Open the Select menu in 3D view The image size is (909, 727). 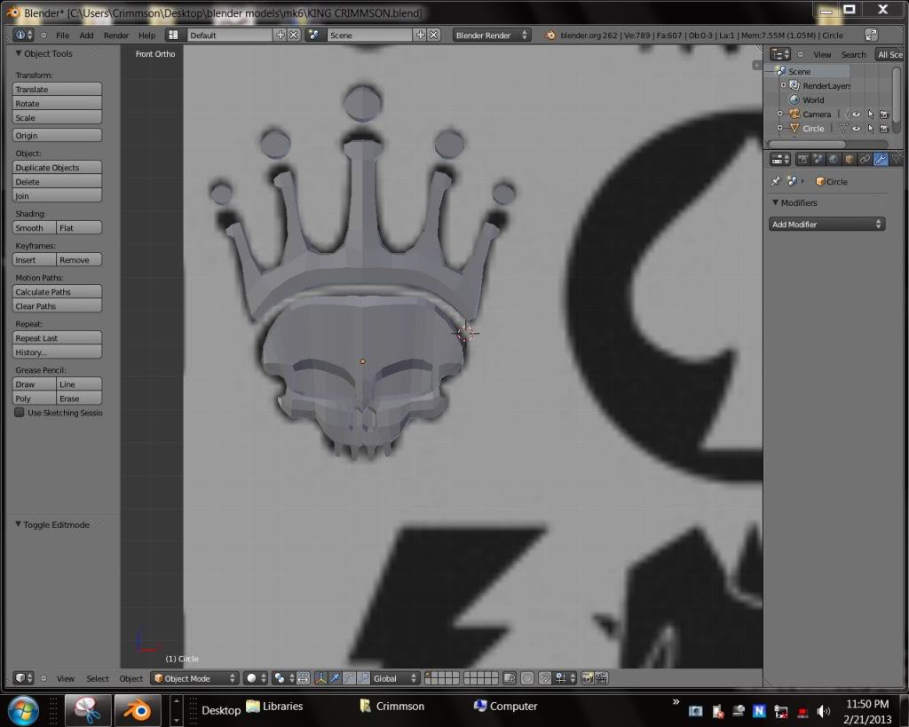(x=98, y=678)
